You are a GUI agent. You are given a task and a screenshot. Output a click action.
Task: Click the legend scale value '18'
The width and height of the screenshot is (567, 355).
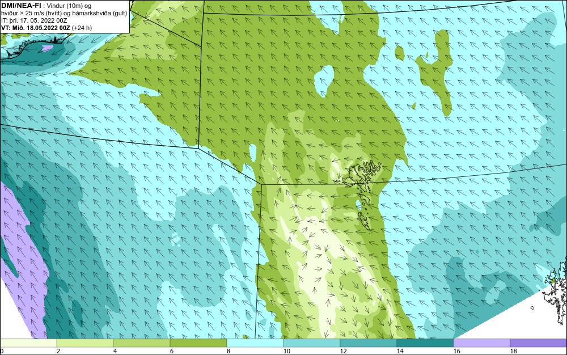click(513, 351)
